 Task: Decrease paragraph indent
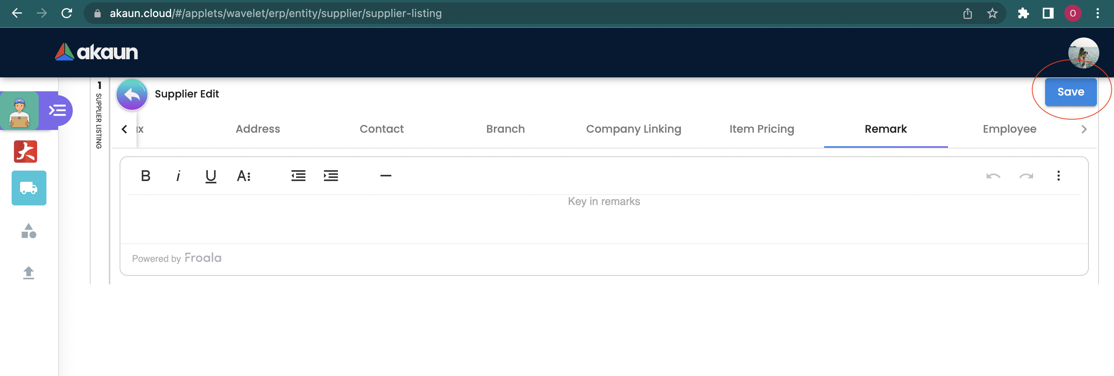[x=298, y=176]
